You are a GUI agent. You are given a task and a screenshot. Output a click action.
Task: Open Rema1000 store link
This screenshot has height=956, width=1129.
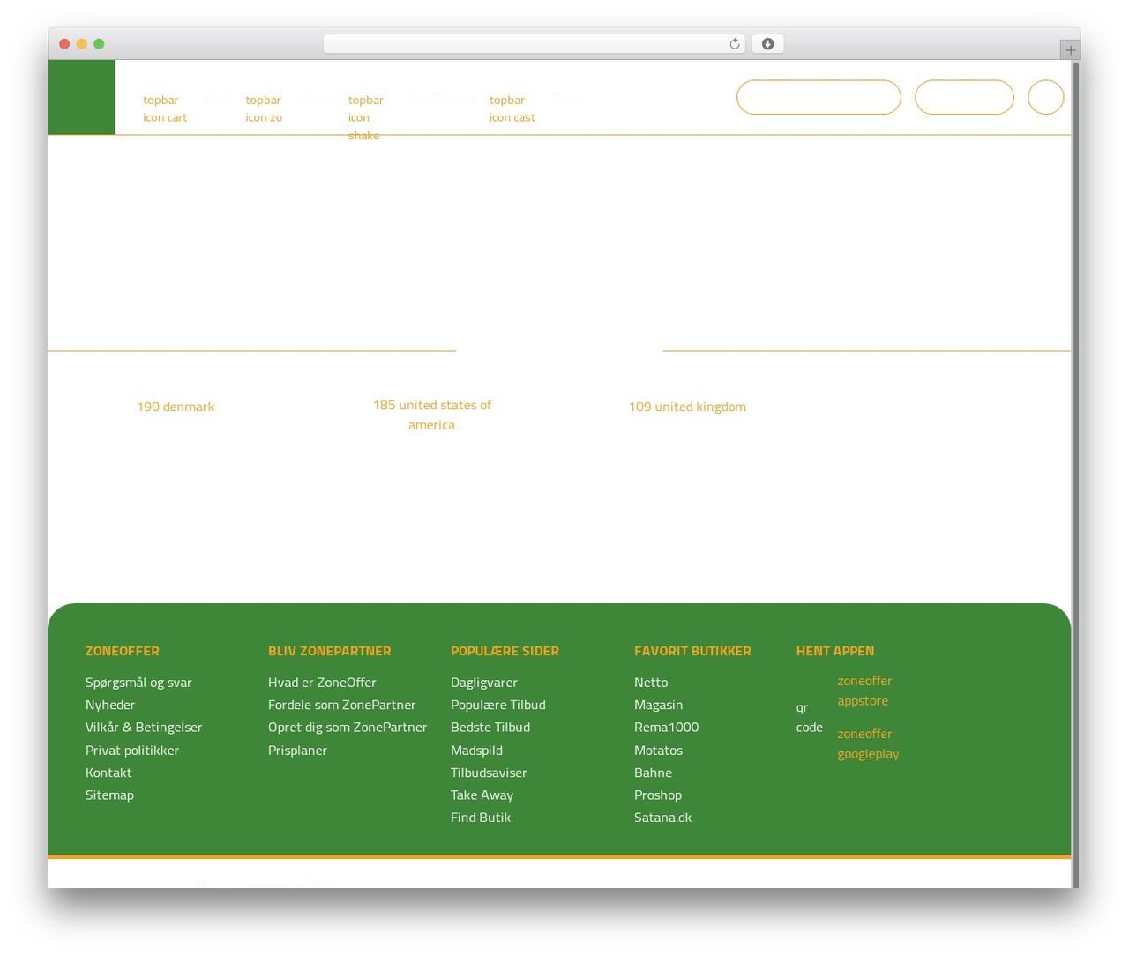click(666, 727)
